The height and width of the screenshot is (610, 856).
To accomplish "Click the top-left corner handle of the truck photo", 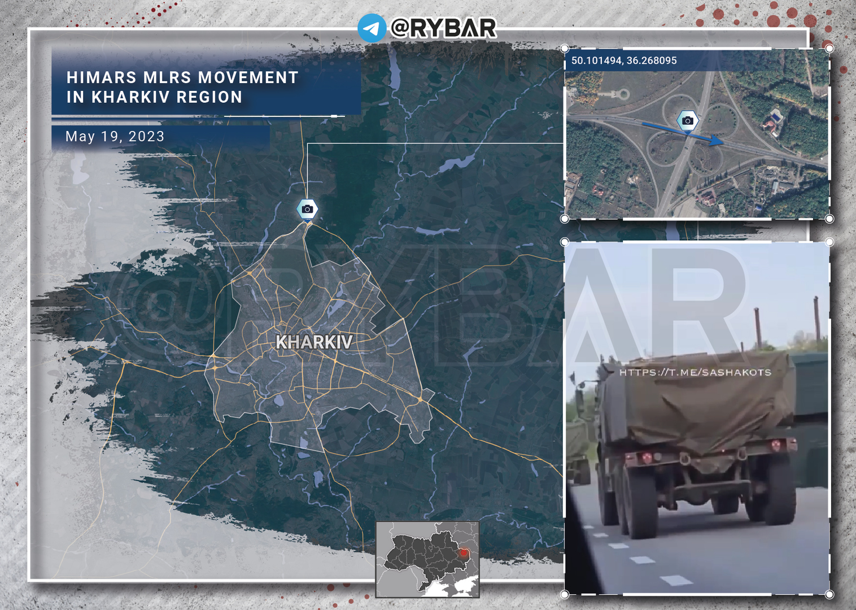I will point(564,242).
